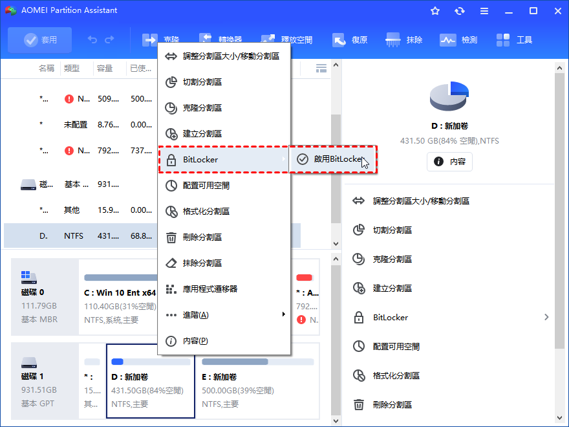Select the small *: 15 GB partition block

tap(92, 381)
